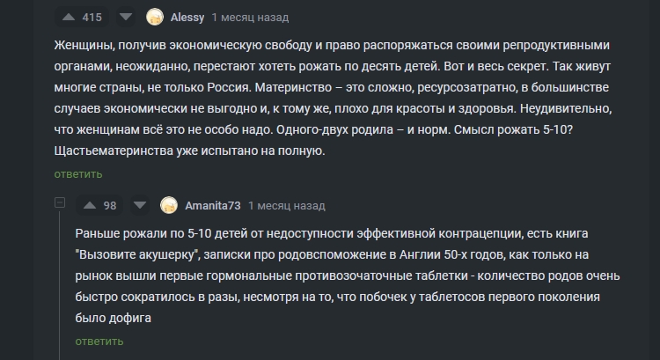The height and width of the screenshot is (360, 660).
Task: Click the 98 rating count
Action: point(110,205)
